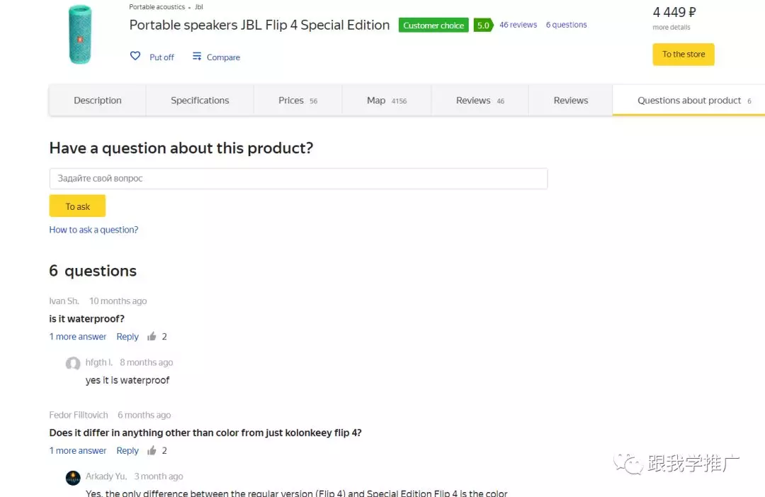The image size is (765, 497).
Task: Click the green 5.0 rating badge
Action: [483, 26]
